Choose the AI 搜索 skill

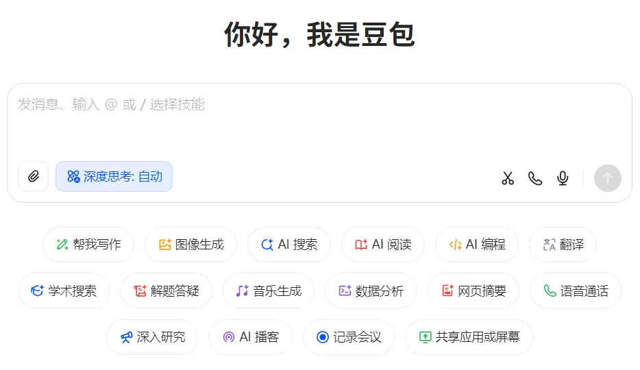click(x=288, y=245)
